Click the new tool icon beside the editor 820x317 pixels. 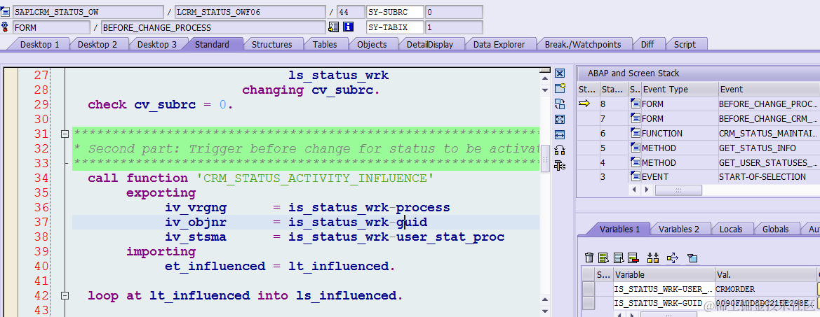tap(560, 89)
